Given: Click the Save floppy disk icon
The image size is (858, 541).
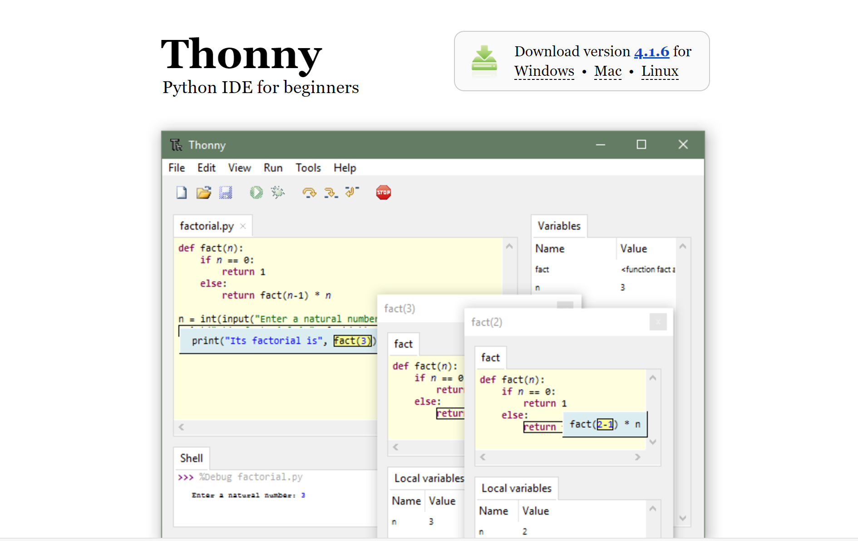Looking at the screenshot, I should [226, 192].
